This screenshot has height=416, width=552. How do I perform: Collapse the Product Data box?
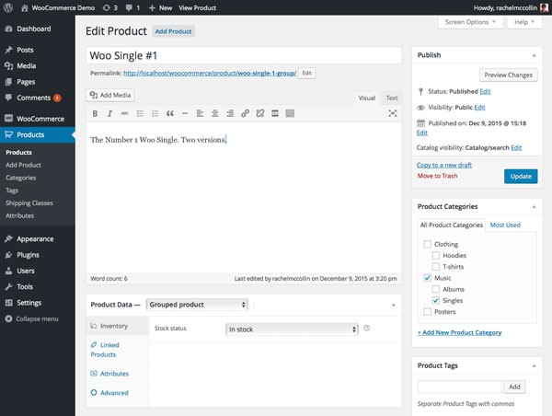(394, 305)
